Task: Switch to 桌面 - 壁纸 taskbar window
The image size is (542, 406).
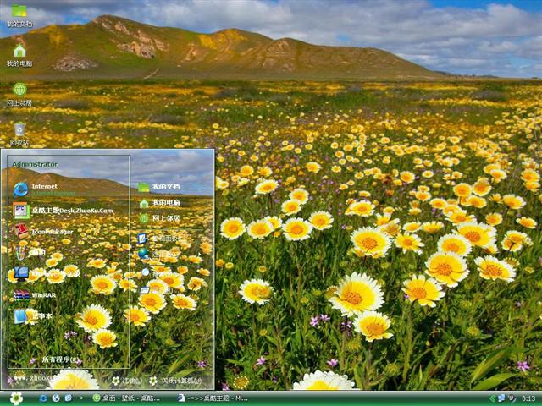Action: pyautogui.click(x=126, y=398)
